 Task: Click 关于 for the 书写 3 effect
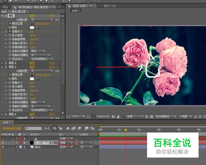(53, 67)
